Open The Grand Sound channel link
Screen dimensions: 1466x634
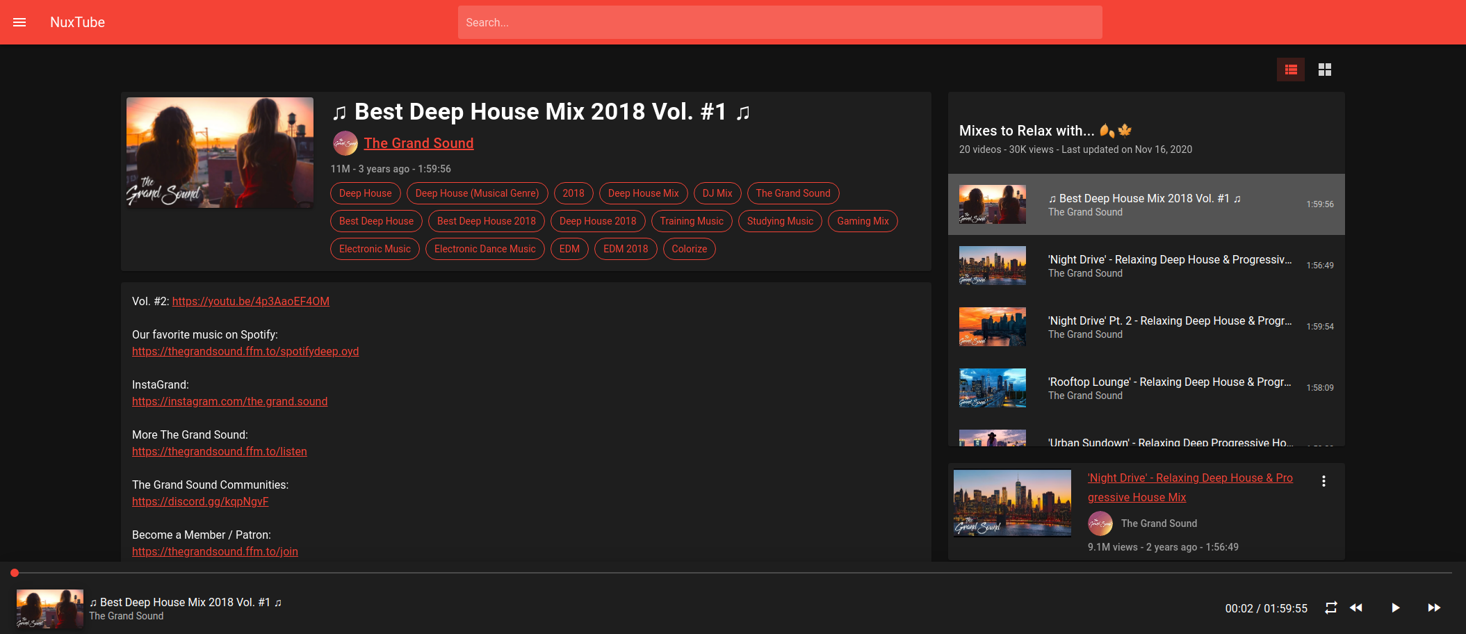(418, 143)
